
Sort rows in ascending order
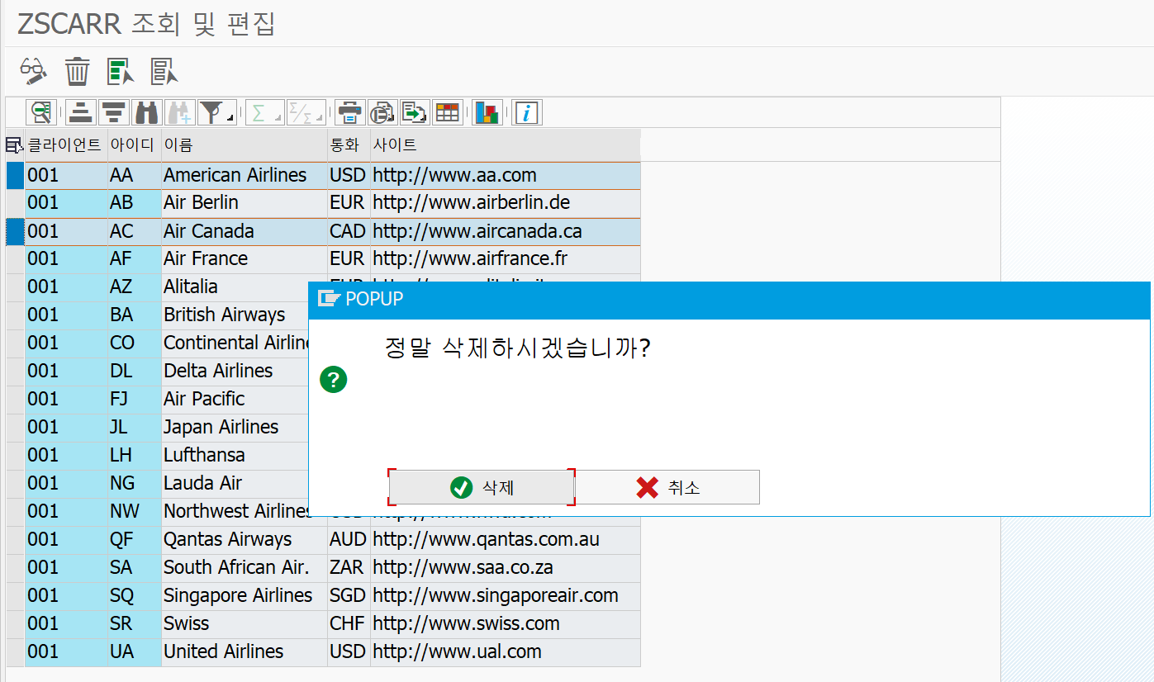(x=80, y=111)
